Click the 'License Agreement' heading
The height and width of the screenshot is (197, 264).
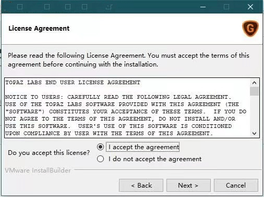[x=39, y=28]
